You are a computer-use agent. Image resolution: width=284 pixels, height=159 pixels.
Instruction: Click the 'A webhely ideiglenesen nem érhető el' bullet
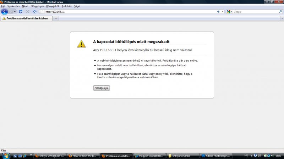pos(147,61)
